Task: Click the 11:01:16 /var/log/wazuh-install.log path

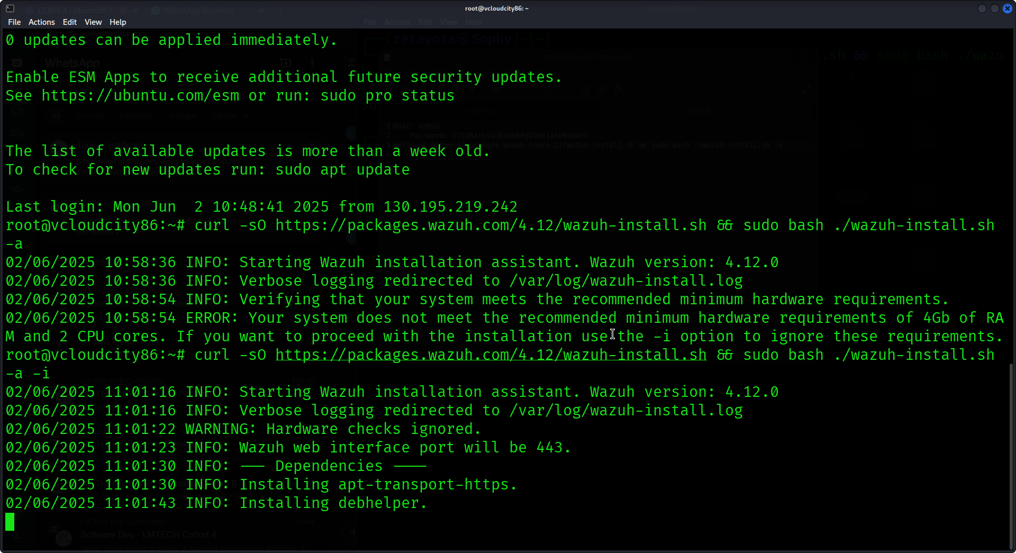Action: click(x=626, y=411)
